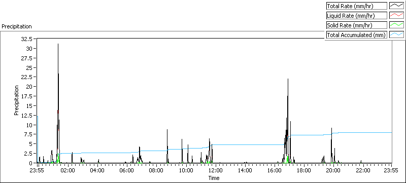Click the vertical Precipitation y-axis label
This screenshot has height=183, width=406.
coord(16,100)
